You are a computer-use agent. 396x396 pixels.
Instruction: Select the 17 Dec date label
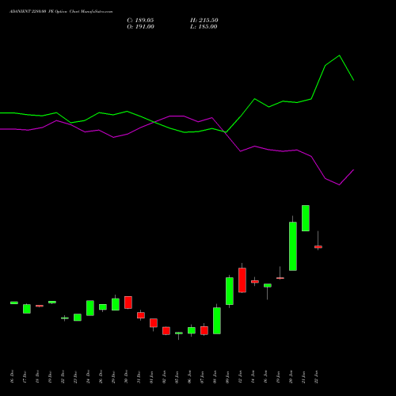point(25,377)
